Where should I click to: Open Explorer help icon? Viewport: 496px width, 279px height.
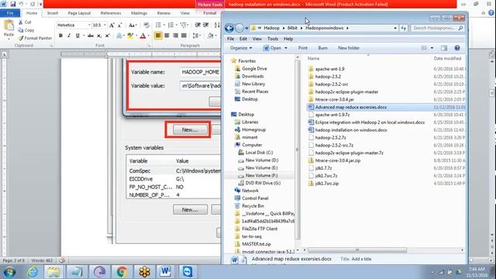tap(457, 48)
